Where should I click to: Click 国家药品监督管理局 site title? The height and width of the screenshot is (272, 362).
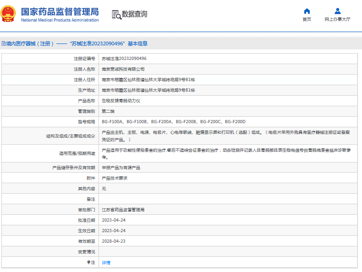point(60,11)
